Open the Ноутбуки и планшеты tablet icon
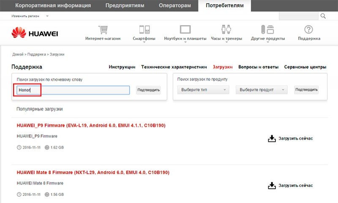 (x=185, y=30)
